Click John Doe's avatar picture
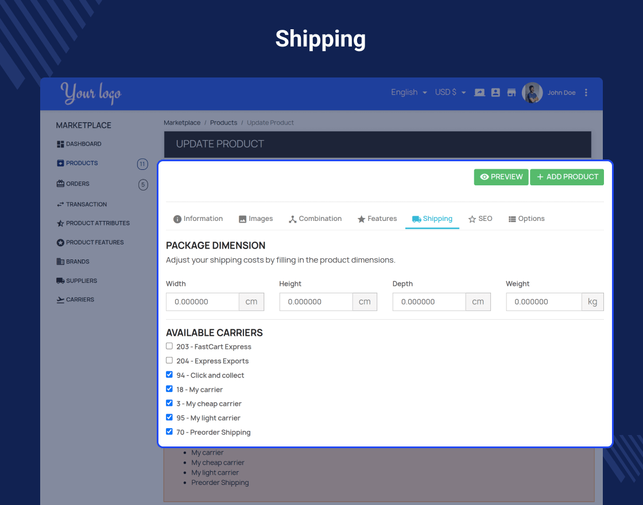Image resolution: width=643 pixels, height=505 pixels. (x=532, y=92)
